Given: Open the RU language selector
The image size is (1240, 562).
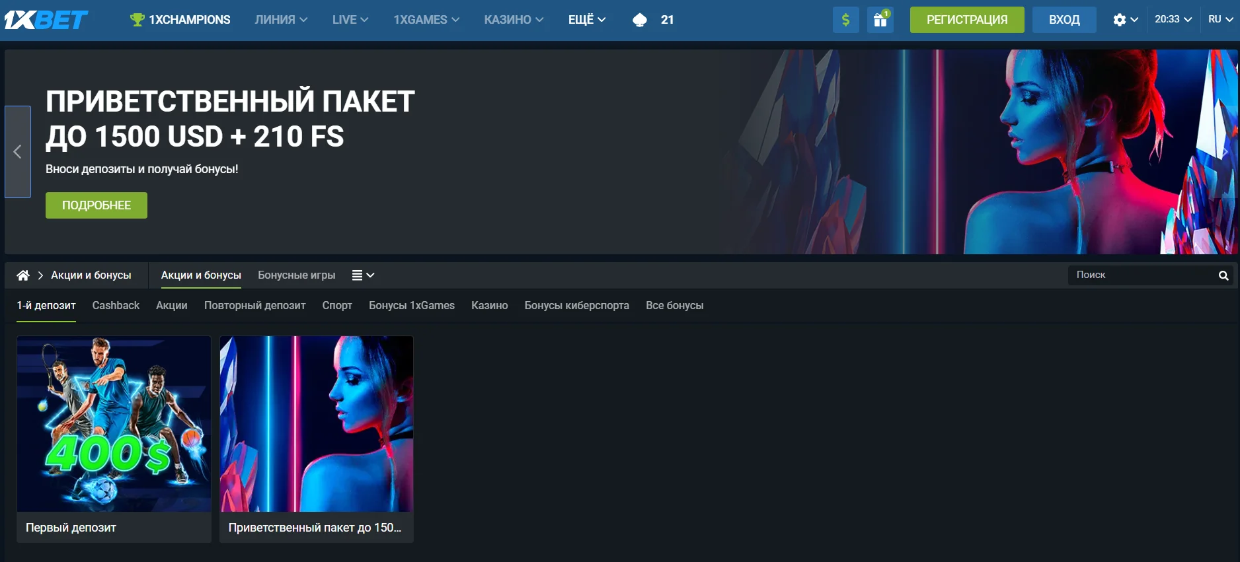Looking at the screenshot, I should [1220, 20].
